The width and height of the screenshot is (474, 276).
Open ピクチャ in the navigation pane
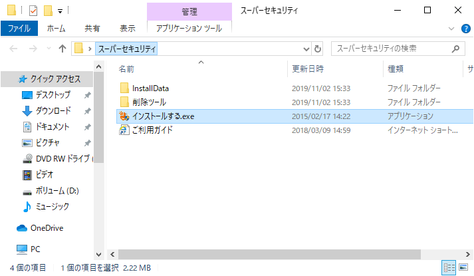(47, 143)
